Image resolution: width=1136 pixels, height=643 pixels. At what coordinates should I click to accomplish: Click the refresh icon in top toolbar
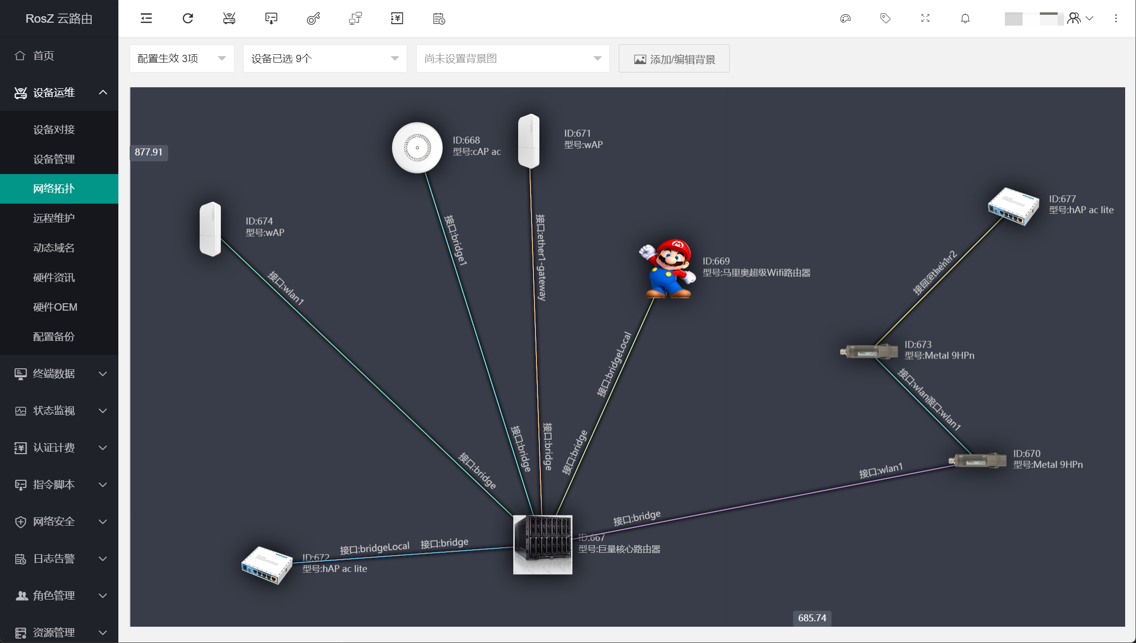[188, 19]
